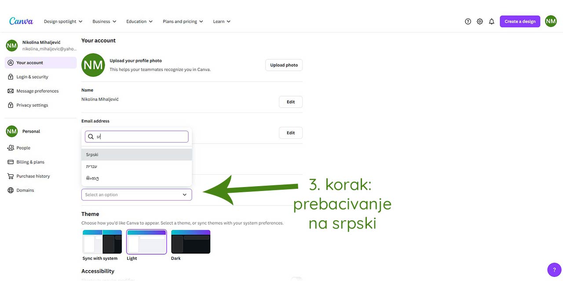This screenshot has height=281, width=563.
Task: View Purchase history using the cart icon
Action: pos(10,176)
